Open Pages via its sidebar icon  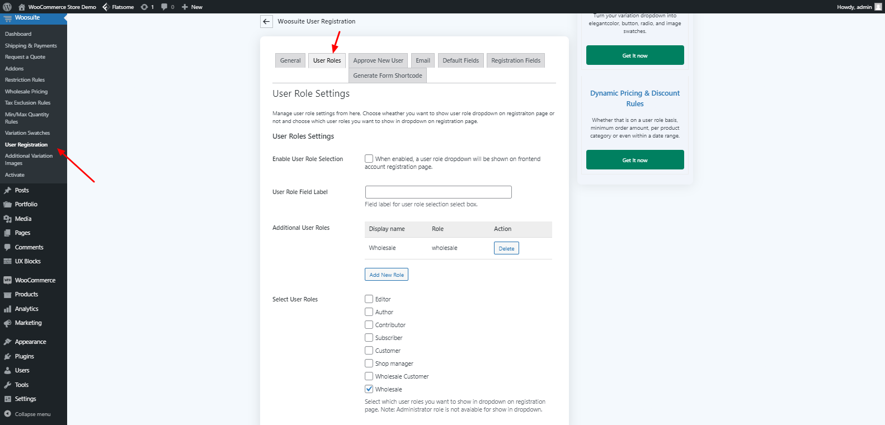point(7,233)
